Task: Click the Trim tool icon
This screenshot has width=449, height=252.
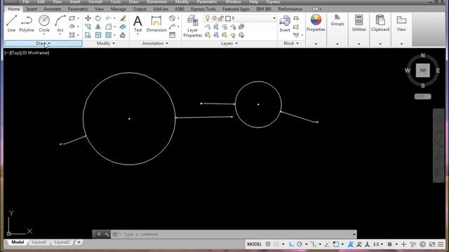Action: 108,18
